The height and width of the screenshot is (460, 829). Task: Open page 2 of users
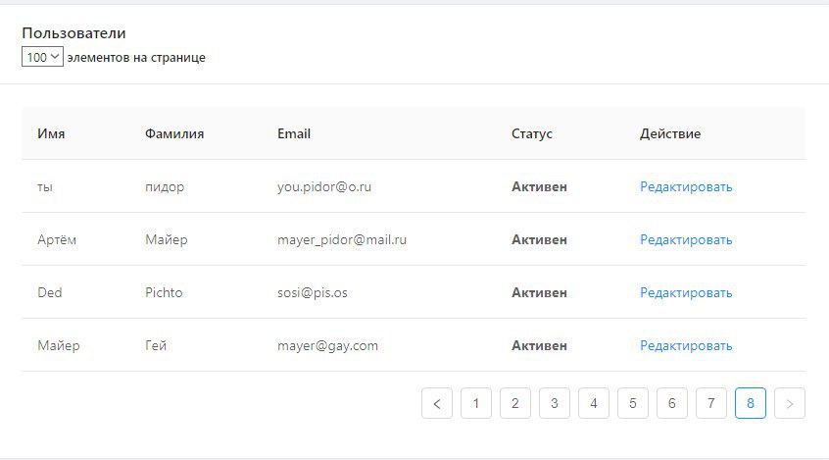coord(515,403)
